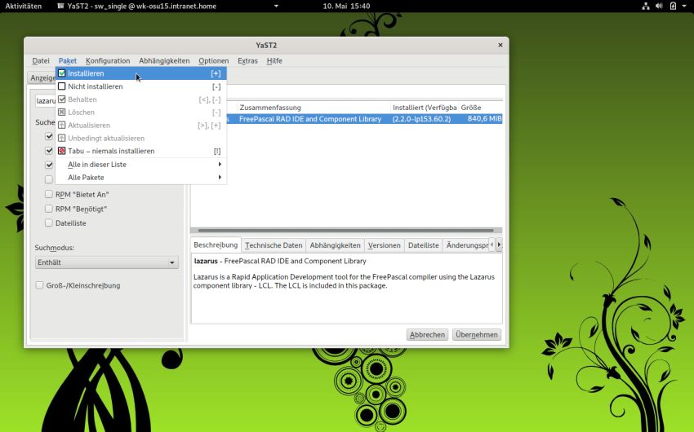Open the clock showing 10. Mai 15:40
The image size is (694, 432).
tap(346, 7)
